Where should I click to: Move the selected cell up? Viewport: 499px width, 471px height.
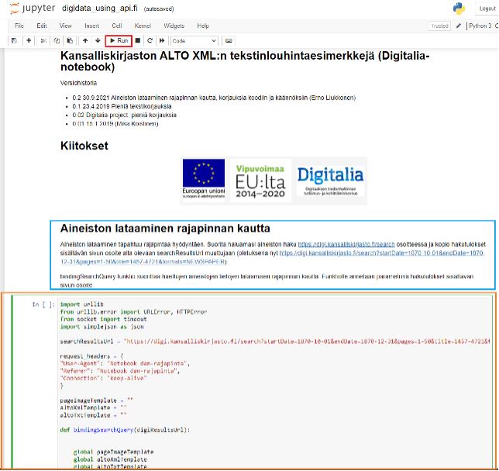coord(85,40)
